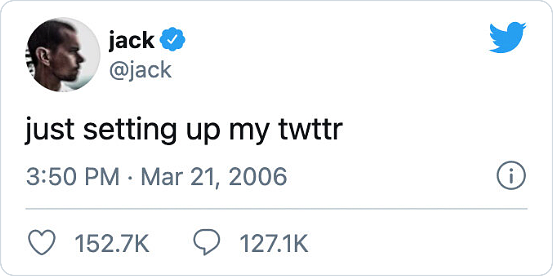The height and width of the screenshot is (276, 553).
Task: Click the 127.1K replies count
Action: (x=274, y=243)
